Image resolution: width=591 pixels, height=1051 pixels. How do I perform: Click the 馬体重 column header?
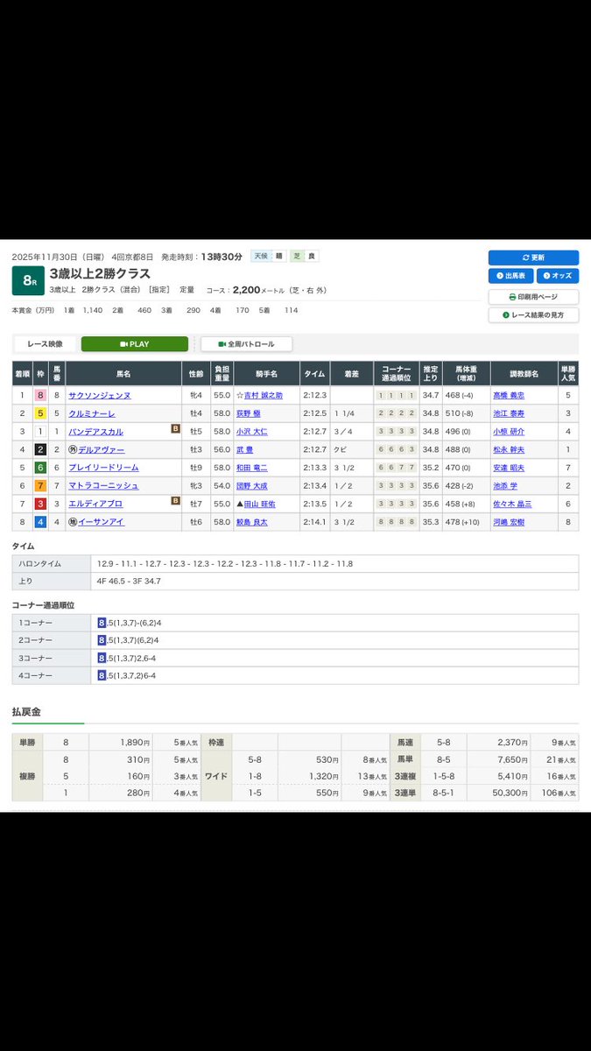pyautogui.click(x=466, y=373)
